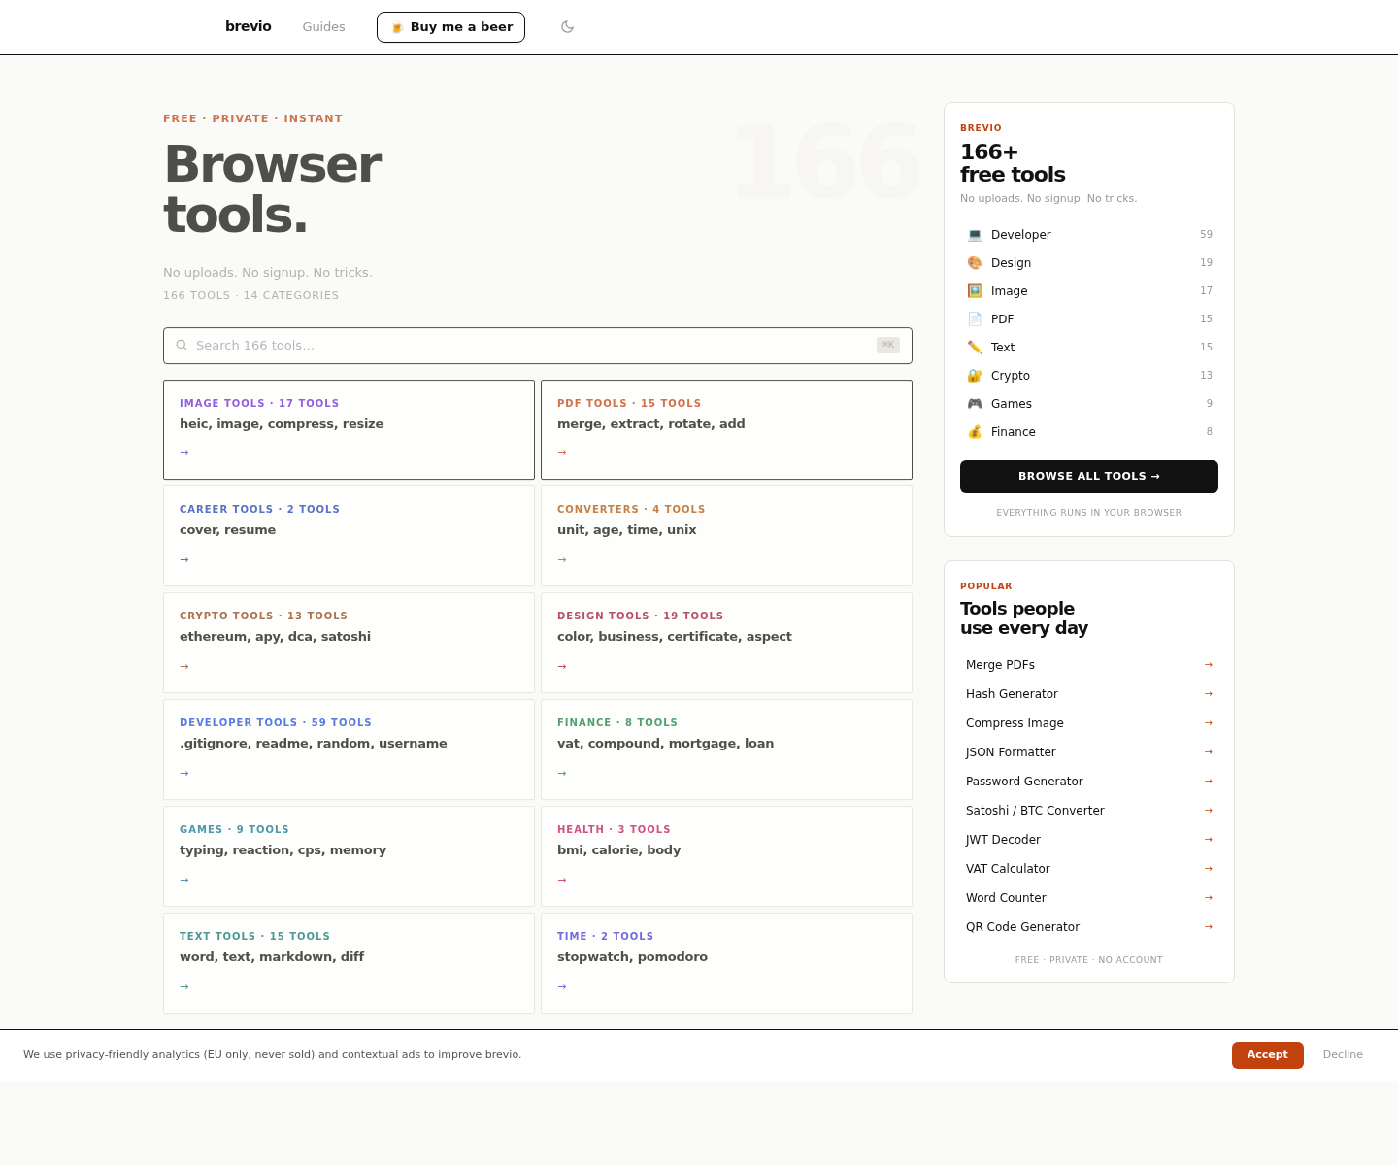Select Developer in the sidebar list

click(1089, 235)
